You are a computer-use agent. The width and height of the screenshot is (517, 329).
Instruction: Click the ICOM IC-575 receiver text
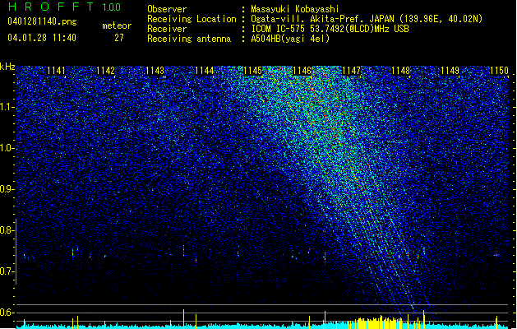coord(330,29)
